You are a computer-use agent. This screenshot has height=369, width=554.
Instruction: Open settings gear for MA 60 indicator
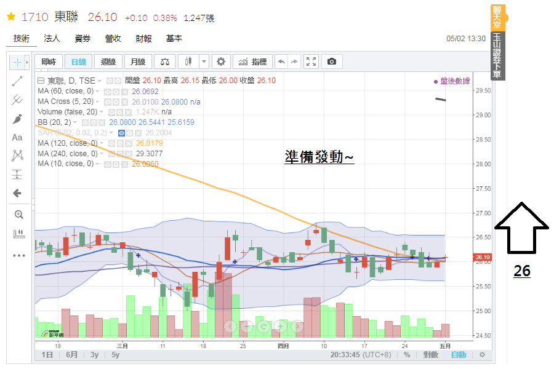coord(116,92)
